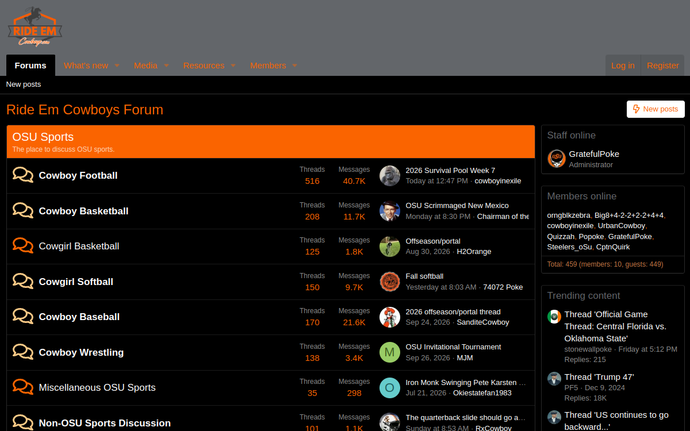Click the Miscellaneous OSU Sports chat icon
Screen dimensions: 690x431
pyautogui.click(x=23, y=387)
